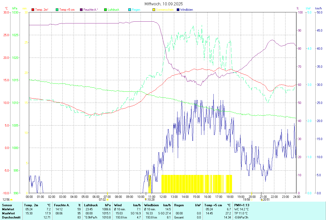
Task: Click the dark blue Windböen legend square
Action: 178,10
